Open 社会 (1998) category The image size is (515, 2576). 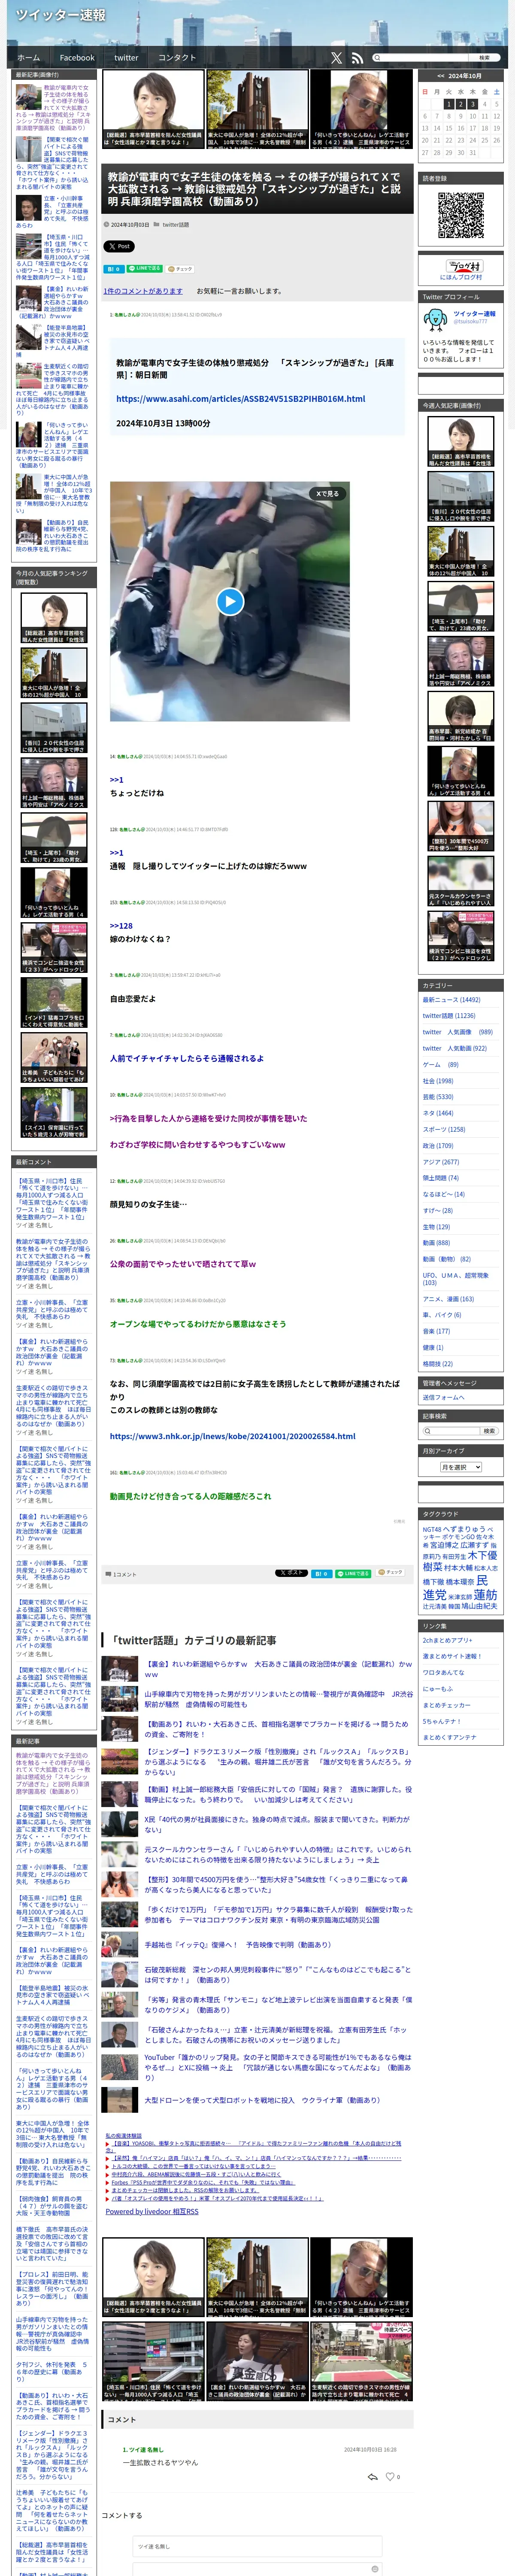tap(438, 1081)
